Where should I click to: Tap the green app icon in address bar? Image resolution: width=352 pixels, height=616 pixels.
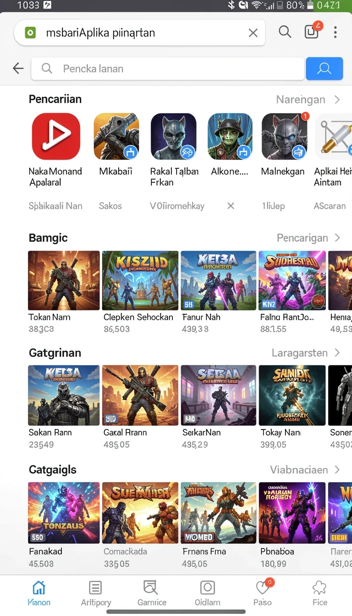pos(30,33)
